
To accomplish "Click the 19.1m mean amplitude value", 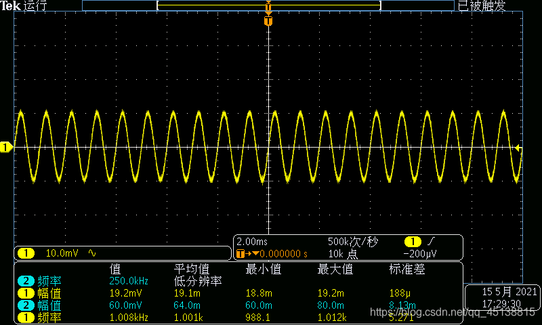I will 187,293.
